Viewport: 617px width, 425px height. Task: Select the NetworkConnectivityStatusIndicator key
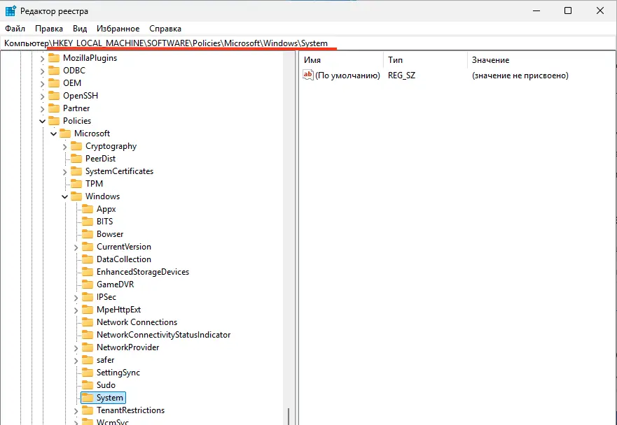(164, 335)
